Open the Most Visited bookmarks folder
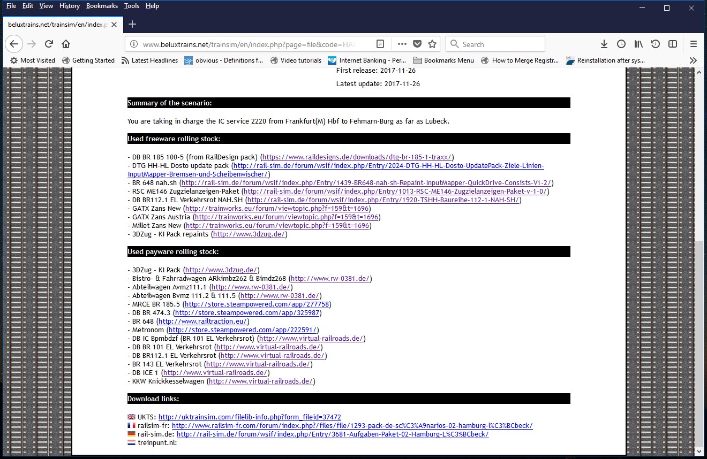Screen dimensions: 707x459 33,60
